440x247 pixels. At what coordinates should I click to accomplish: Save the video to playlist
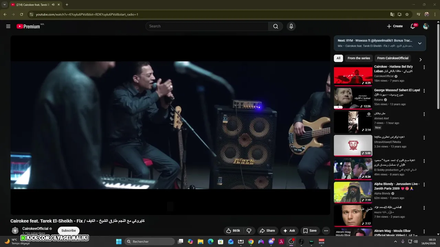point(310,231)
